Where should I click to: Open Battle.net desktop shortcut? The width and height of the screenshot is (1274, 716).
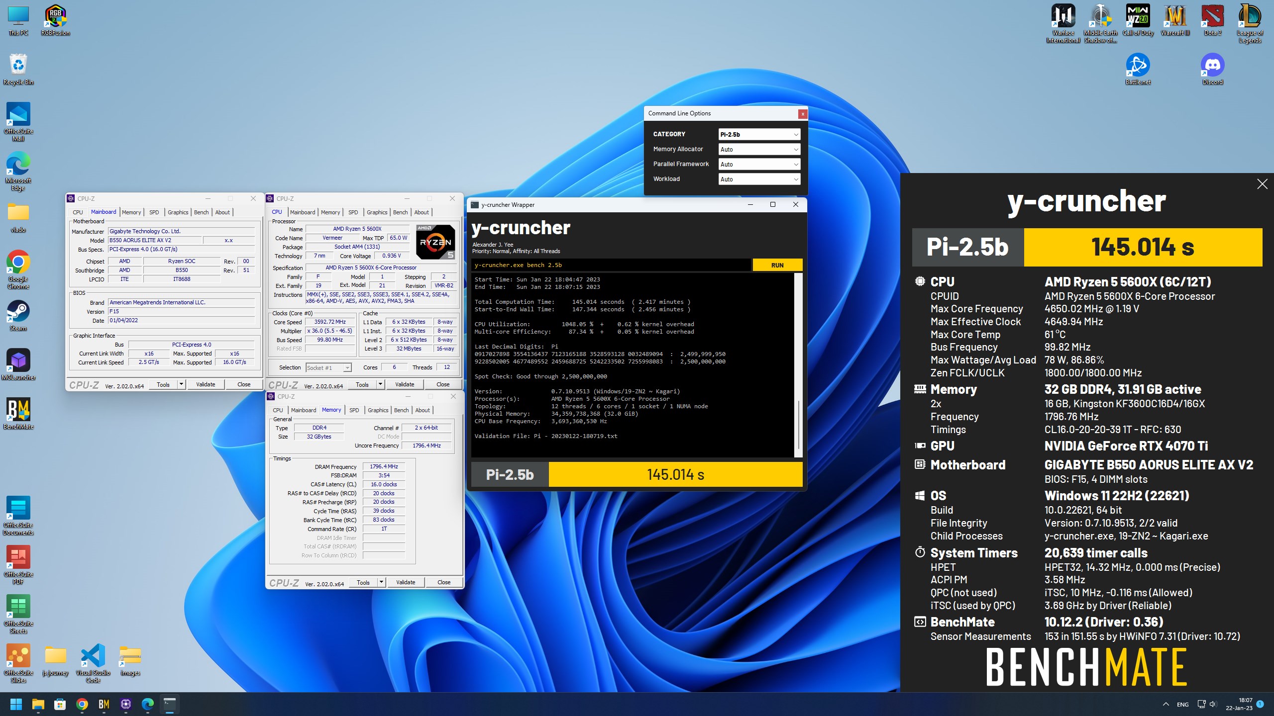[x=1138, y=70]
